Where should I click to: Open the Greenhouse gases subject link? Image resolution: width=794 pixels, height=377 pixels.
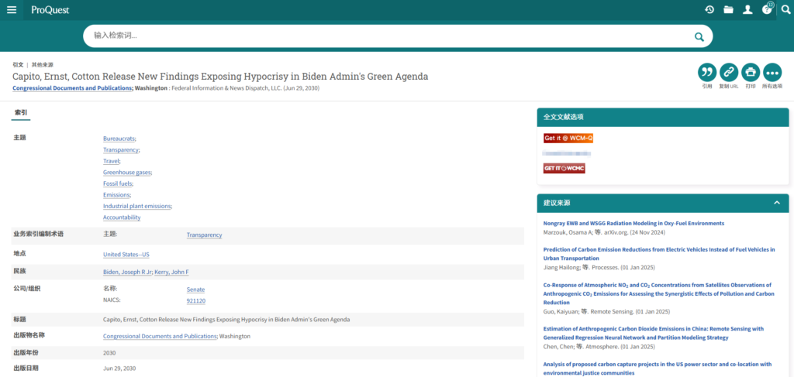[127, 172]
